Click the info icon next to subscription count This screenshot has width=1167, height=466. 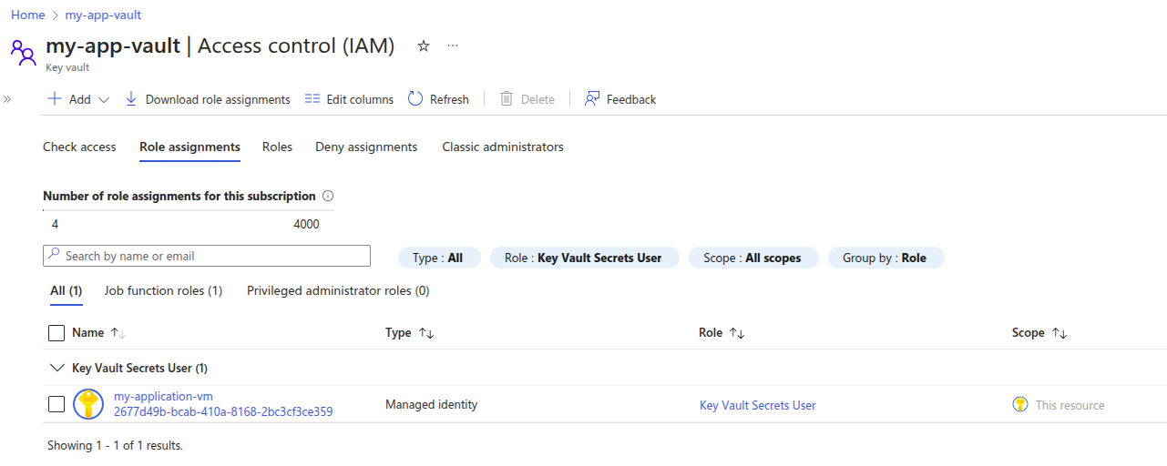click(328, 196)
